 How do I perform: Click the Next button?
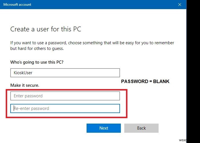[x=103, y=128]
